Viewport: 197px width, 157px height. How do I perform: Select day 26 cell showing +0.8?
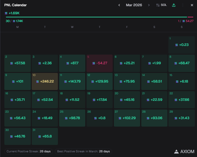[x=100, y=118]
